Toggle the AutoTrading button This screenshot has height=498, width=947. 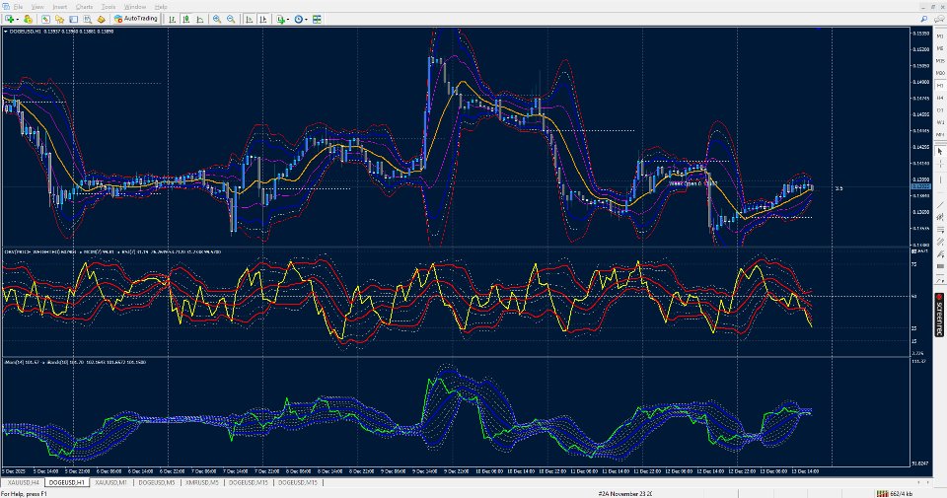(136, 20)
